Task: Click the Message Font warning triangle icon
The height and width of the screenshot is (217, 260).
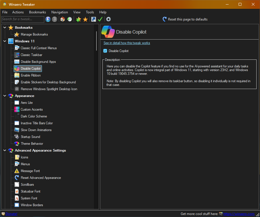Action: (17, 171)
